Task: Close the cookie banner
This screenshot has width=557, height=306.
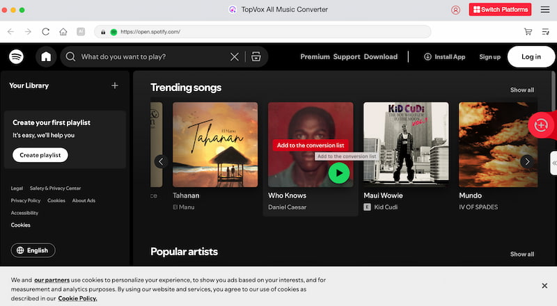Action: coord(544,286)
